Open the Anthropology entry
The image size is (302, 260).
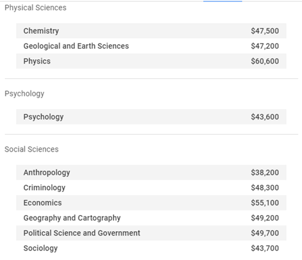coord(151,173)
